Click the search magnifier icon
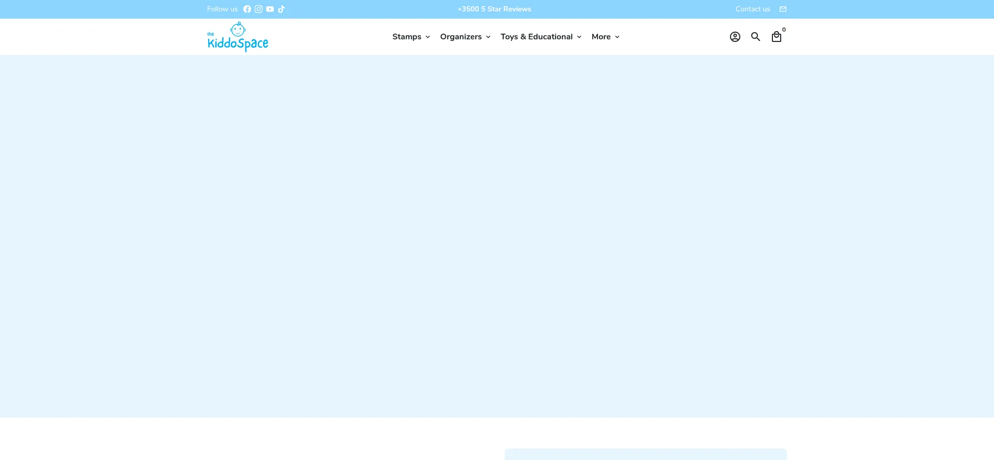This screenshot has height=460, width=994. [755, 37]
